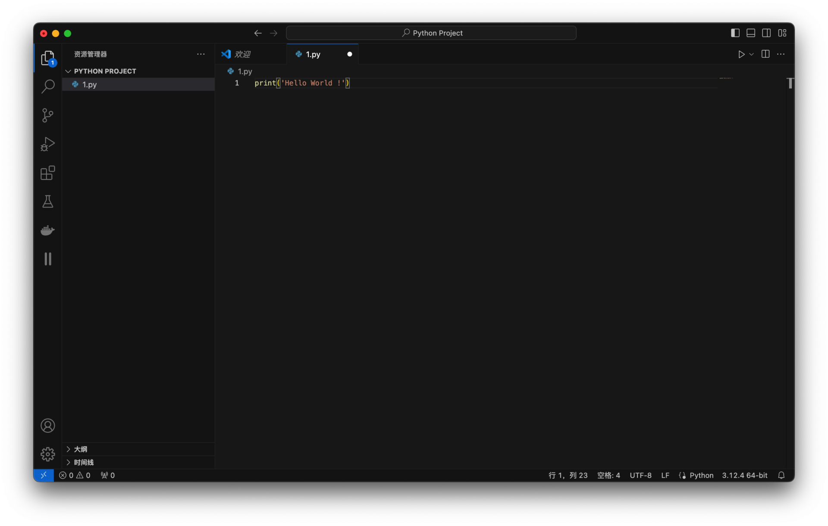Screen dimensions: 828x526
Task: Select 1.py in the file tree
Action: tap(138, 85)
